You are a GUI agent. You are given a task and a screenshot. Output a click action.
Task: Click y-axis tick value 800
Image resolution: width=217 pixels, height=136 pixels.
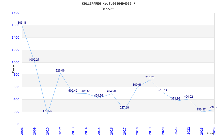coord(16,75)
